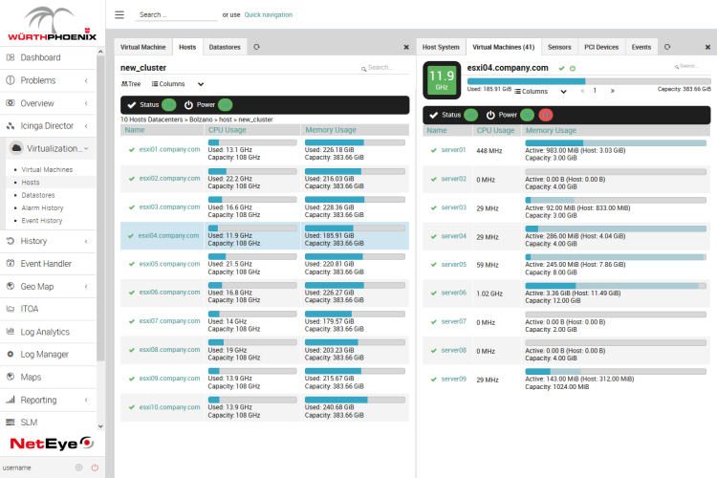Image resolution: width=717 pixels, height=478 pixels.
Task: Click the Log Manager sidebar icon
Action: [x=11, y=354]
